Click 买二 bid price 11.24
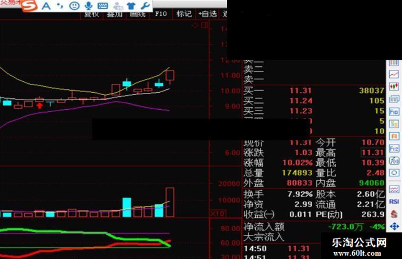Viewport: 402px width, 259px height. tap(300, 101)
